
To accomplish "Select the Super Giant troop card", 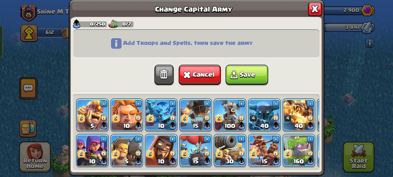I will click(x=127, y=115).
